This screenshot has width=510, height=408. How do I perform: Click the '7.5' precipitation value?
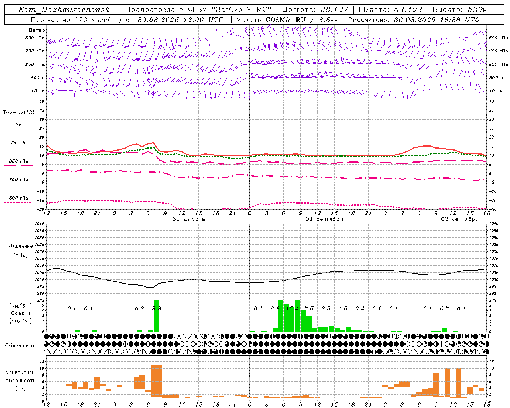click(x=309, y=309)
